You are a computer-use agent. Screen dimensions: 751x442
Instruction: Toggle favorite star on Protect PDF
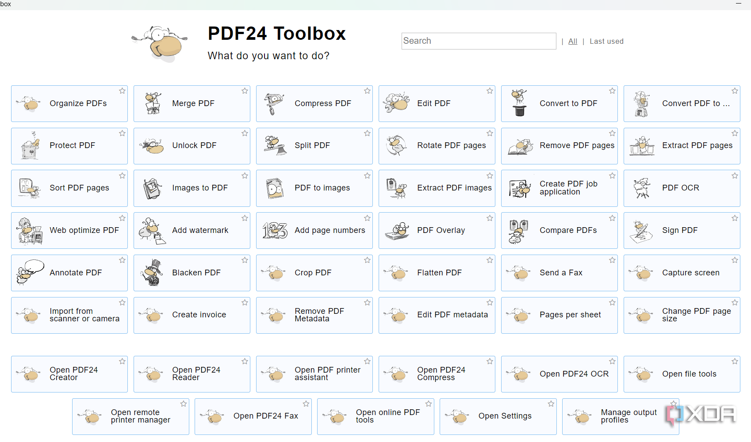pyautogui.click(x=122, y=133)
